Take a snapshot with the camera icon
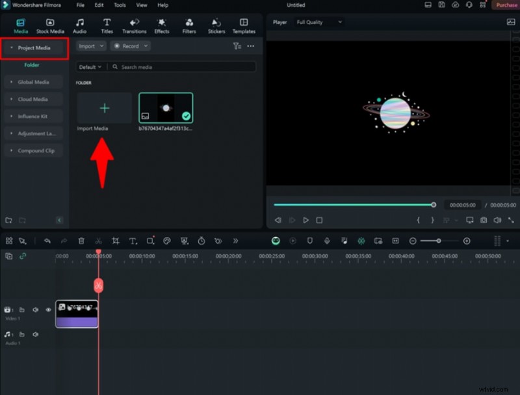The image size is (520, 395). coord(484,221)
